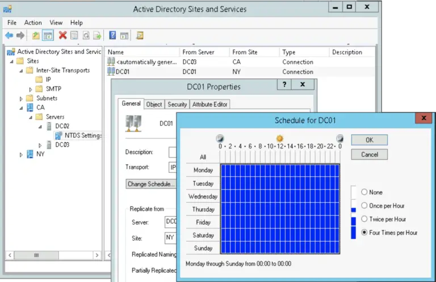The height and width of the screenshot is (282, 436).
Task: Click the blue Back arrow in the toolbar
Action: tap(9, 36)
